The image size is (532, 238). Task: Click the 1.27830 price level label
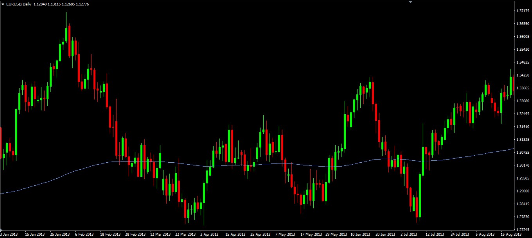point(523,217)
